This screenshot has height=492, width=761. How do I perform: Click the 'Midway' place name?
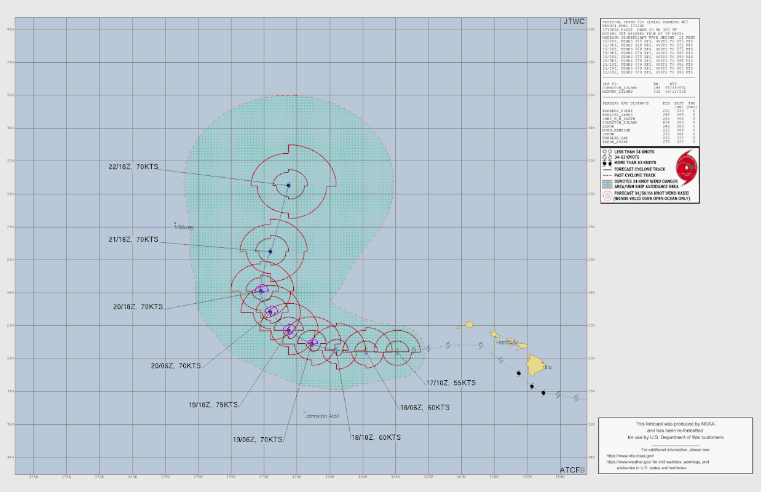184,228
